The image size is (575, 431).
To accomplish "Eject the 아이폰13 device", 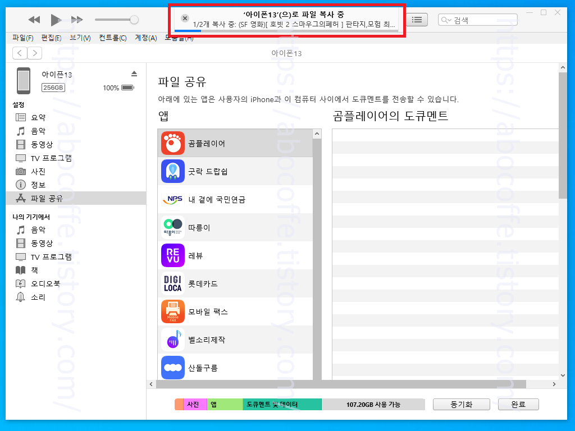I will click(134, 74).
